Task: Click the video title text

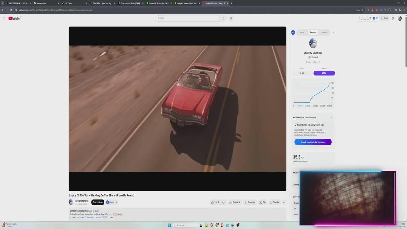Action: click(x=101, y=195)
